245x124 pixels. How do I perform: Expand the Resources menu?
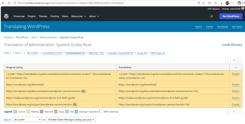(78, 16)
